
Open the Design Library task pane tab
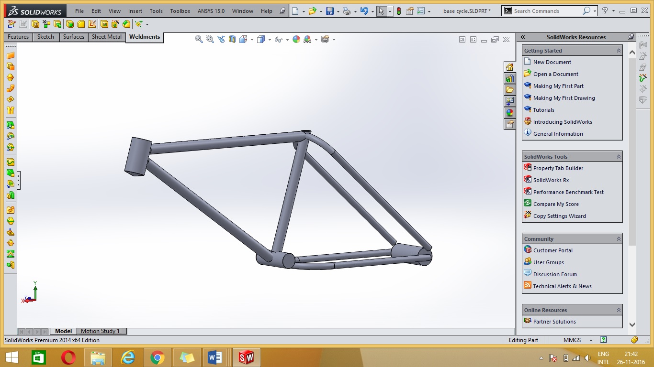(509, 78)
